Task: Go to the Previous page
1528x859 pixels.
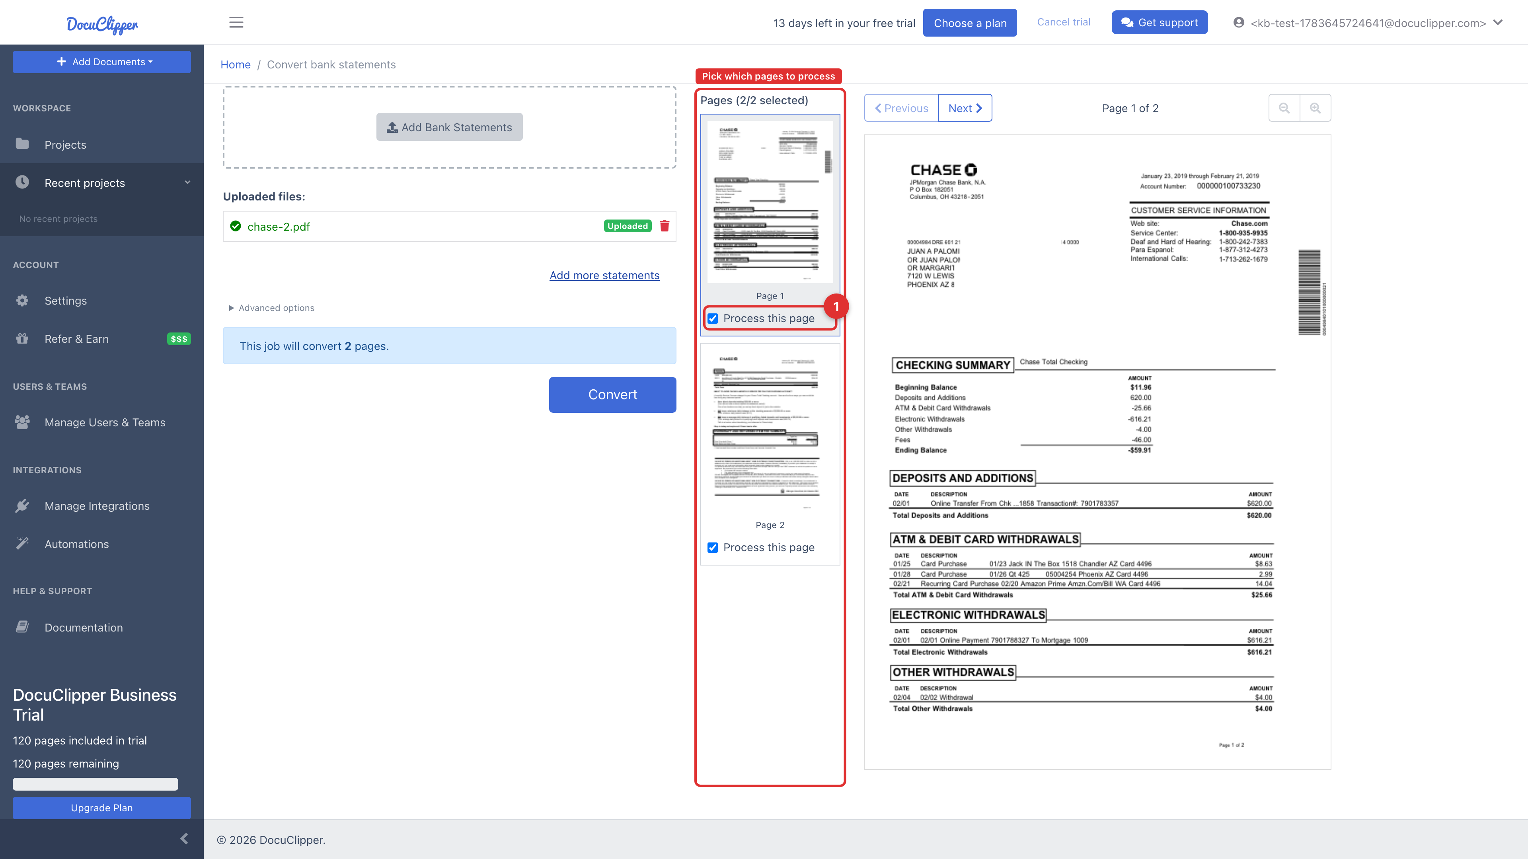Action: (x=902, y=108)
